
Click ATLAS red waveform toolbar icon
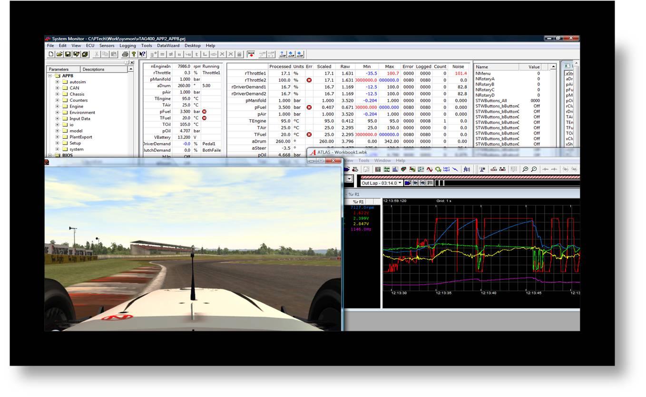[430, 170]
